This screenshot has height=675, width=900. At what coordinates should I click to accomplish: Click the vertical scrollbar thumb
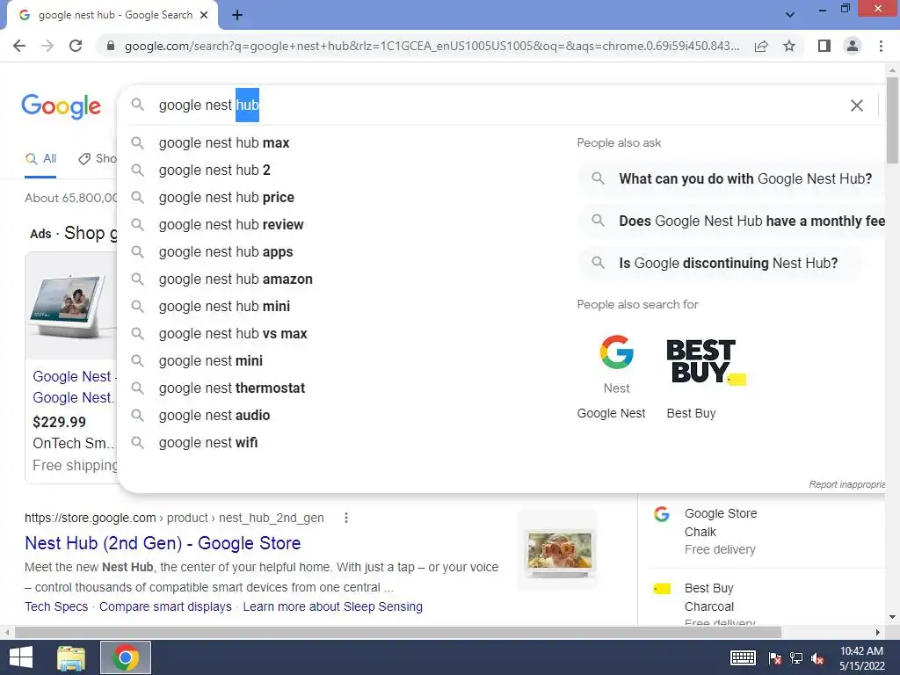pos(892,120)
